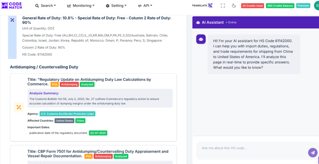Screen dimensions: 319x164
Task: Send message with the paper plane button
Action: pos(312,152)
